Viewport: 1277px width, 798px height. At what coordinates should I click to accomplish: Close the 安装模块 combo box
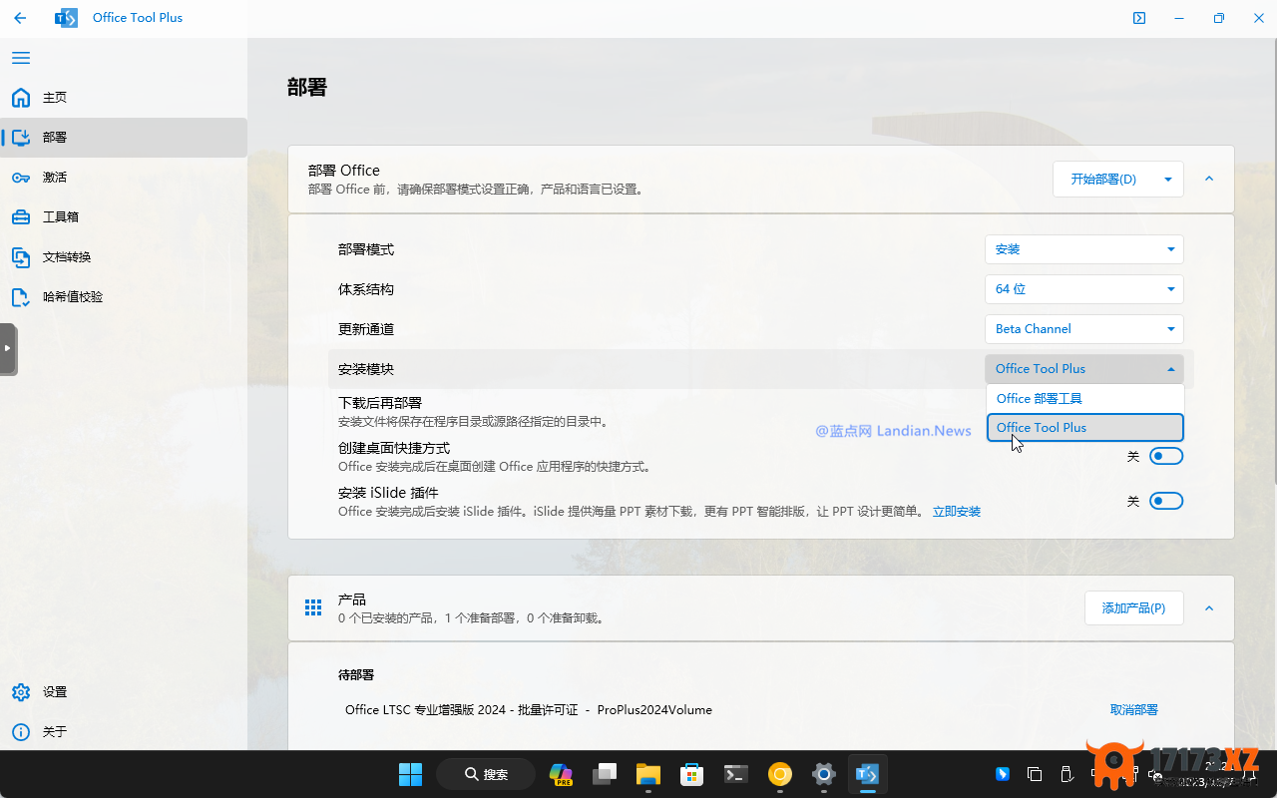(x=1084, y=369)
